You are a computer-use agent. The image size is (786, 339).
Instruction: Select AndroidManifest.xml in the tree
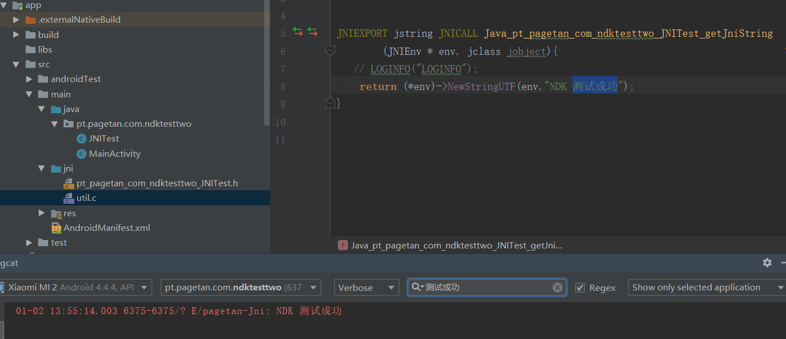pyautogui.click(x=107, y=228)
